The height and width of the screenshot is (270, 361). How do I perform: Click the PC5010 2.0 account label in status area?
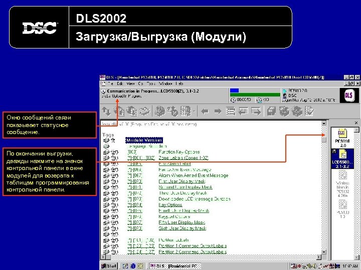pyautogui.click(x=297, y=90)
